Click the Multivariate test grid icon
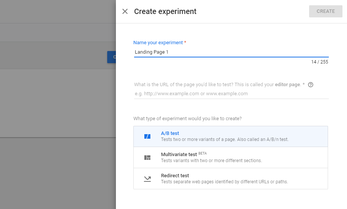 pos(147,158)
